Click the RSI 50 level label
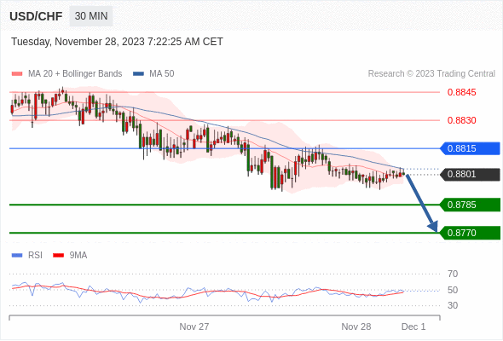This screenshot has width=503, height=341. tap(453, 290)
